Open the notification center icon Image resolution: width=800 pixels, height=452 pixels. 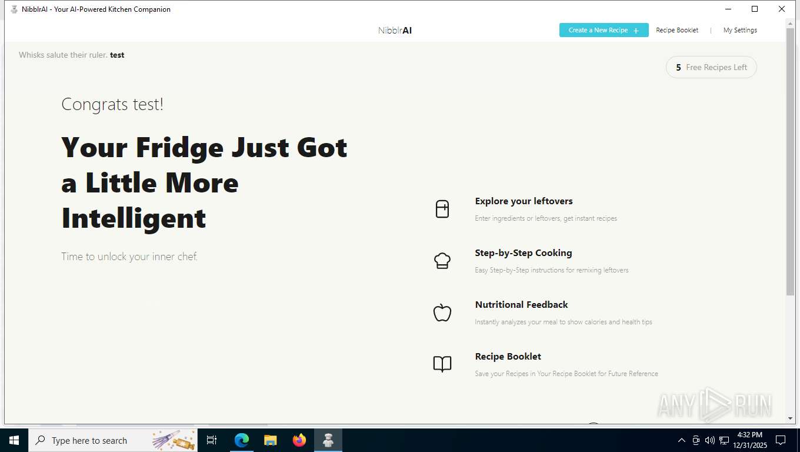click(x=781, y=440)
